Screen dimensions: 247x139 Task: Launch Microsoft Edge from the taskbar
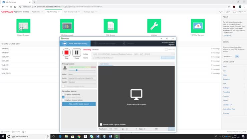click(60, 136)
